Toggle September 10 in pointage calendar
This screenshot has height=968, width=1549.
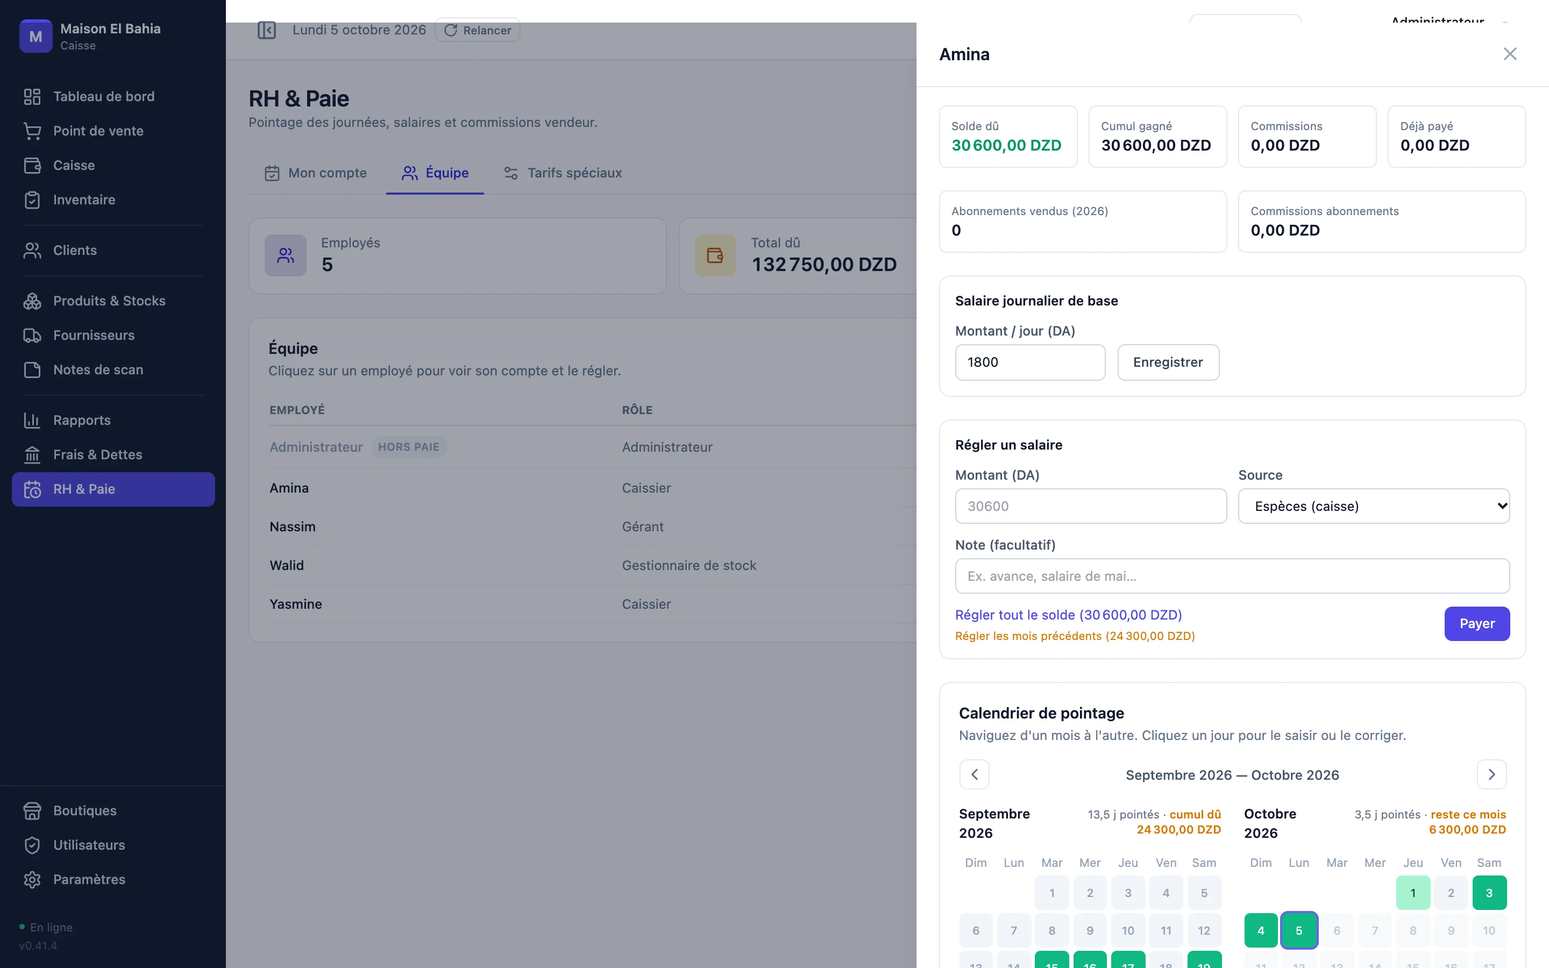[x=1128, y=931]
